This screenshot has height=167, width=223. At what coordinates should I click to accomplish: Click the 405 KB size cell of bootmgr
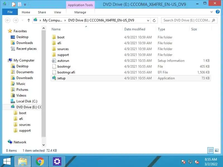pos(205,67)
